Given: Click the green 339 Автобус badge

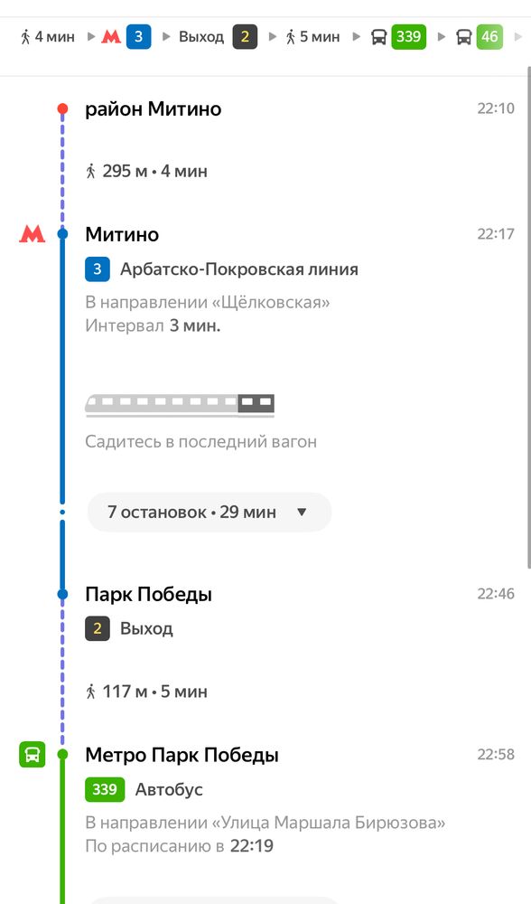Looking at the screenshot, I should 103,789.
